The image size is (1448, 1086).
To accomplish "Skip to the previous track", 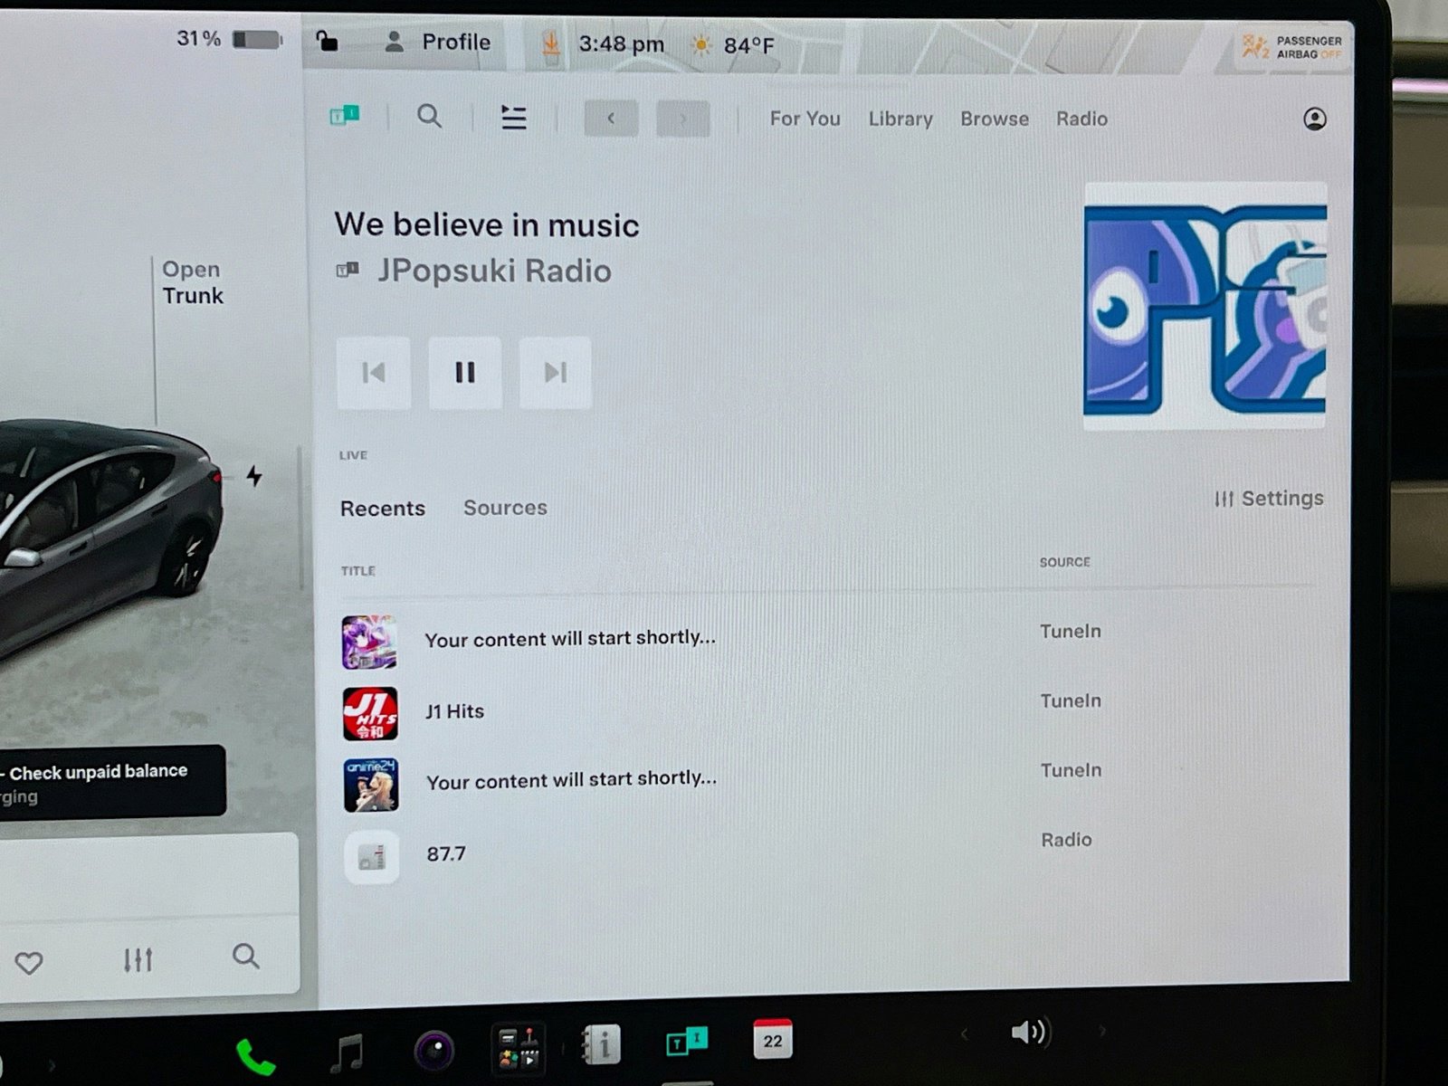I will (x=374, y=373).
